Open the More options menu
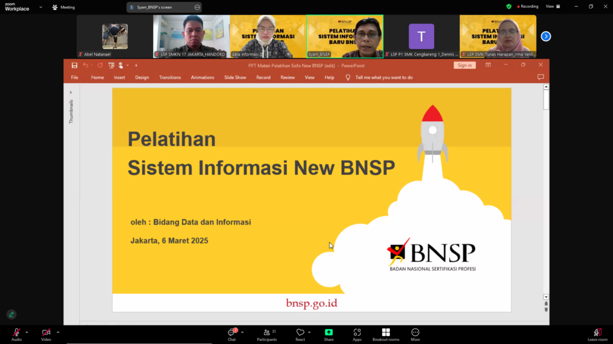613x344 pixels. tap(415, 333)
